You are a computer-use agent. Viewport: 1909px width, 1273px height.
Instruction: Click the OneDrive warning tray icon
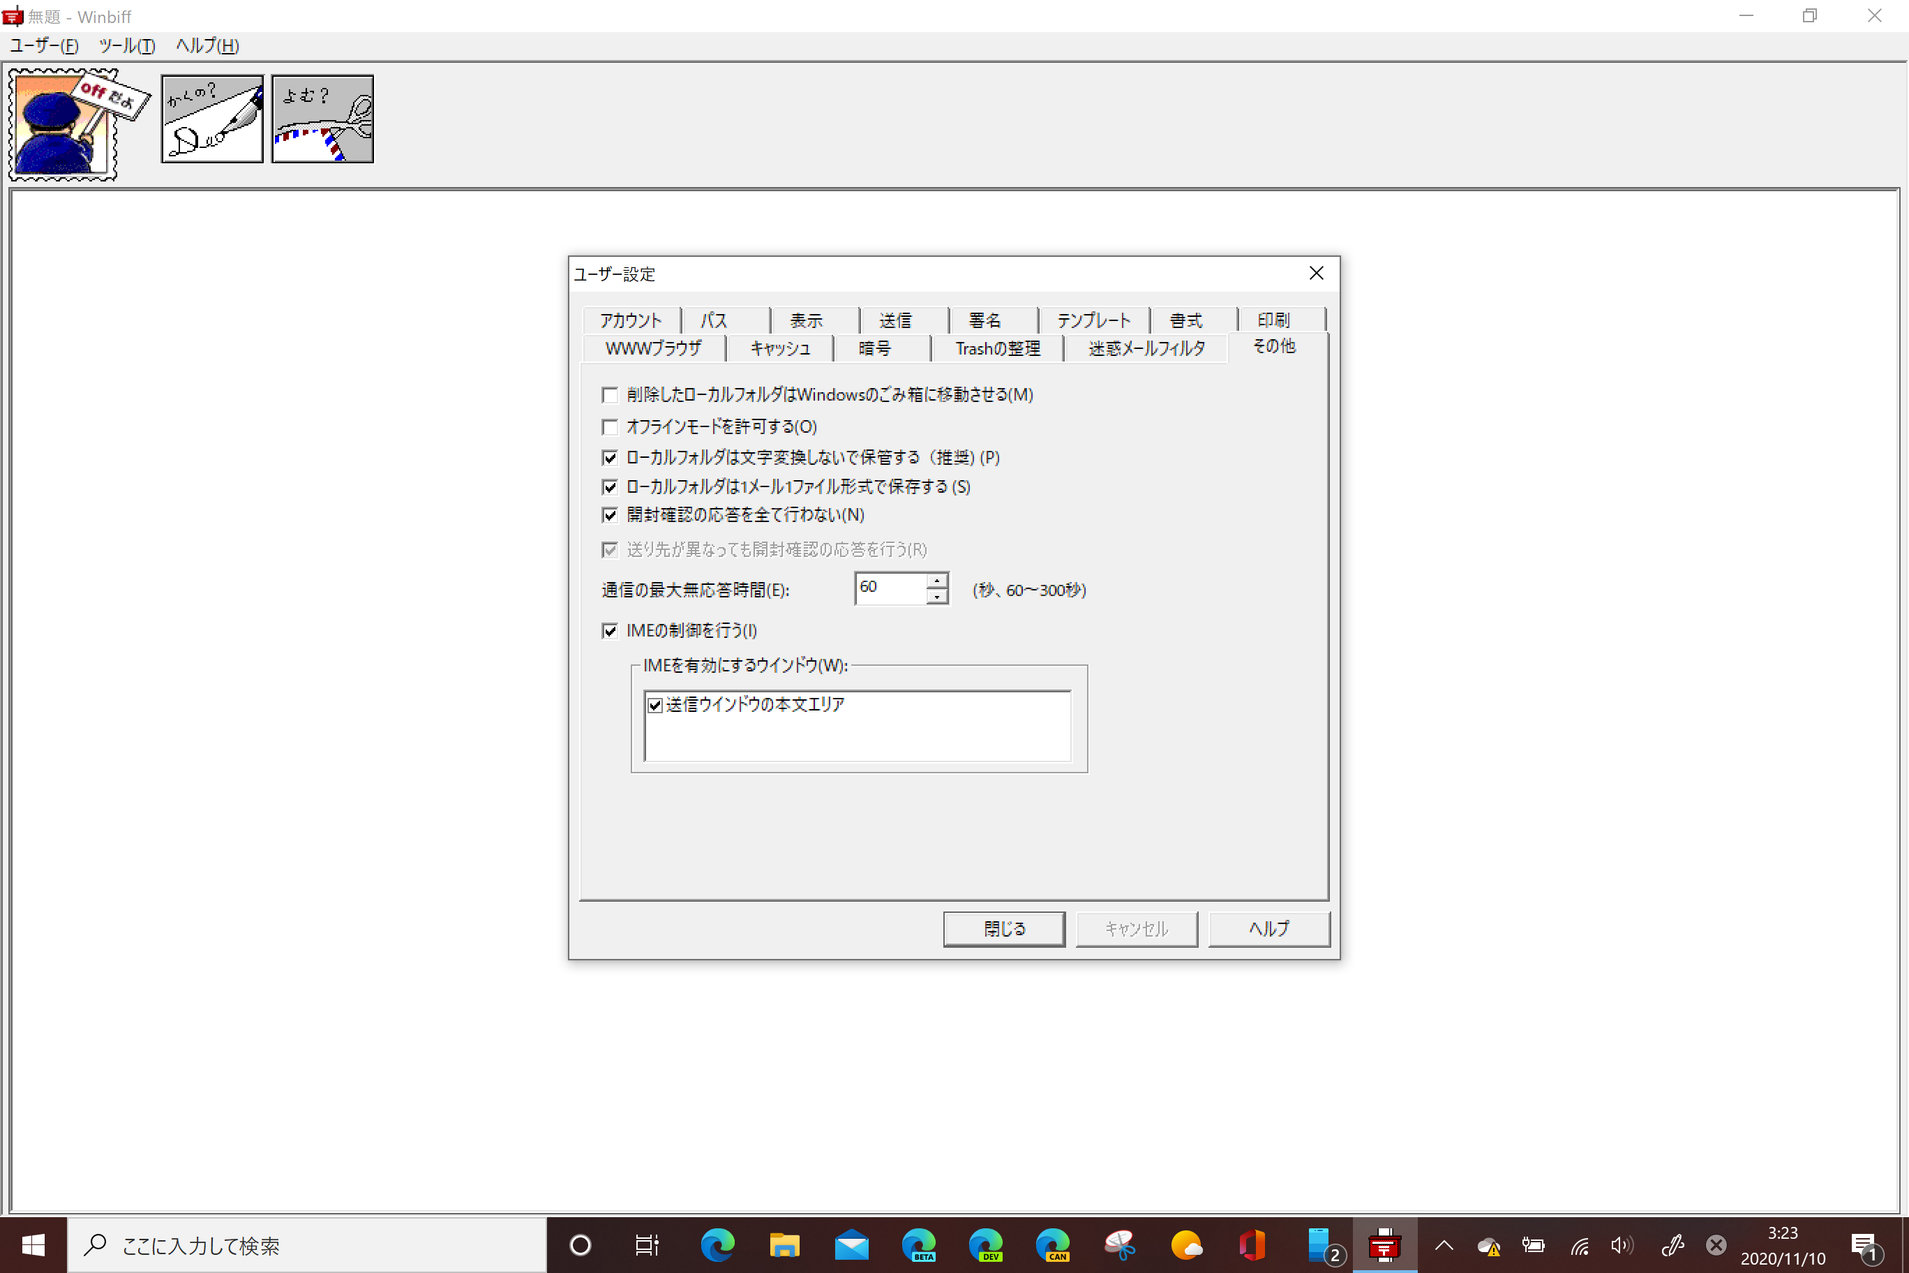click(1488, 1245)
